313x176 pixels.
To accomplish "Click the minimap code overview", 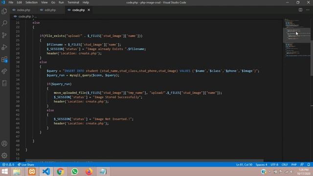I will [x=297, y=38].
